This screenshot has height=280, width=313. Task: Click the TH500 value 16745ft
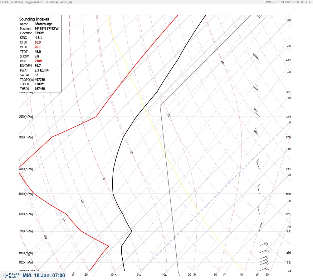tap(40, 89)
